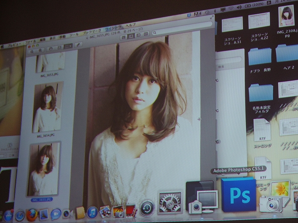Click the Japanese input source icon
Screen dimensions: 298x223
click(x=269, y=2)
